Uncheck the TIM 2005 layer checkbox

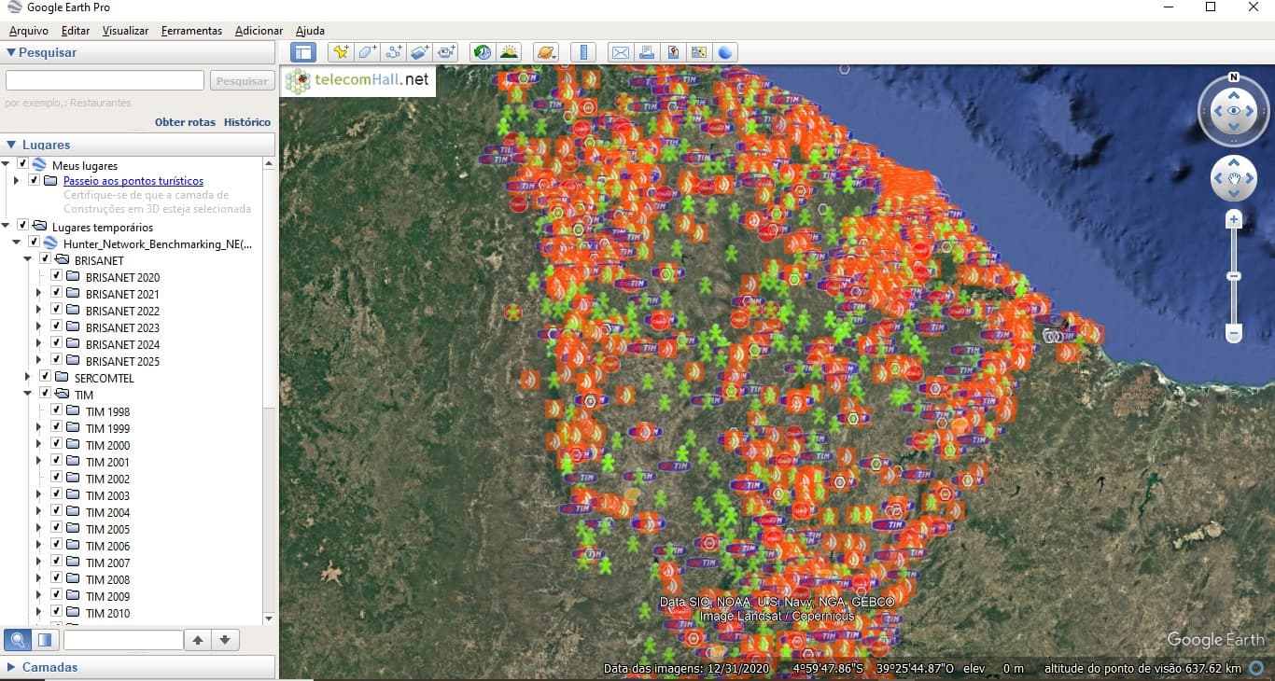pyautogui.click(x=57, y=529)
